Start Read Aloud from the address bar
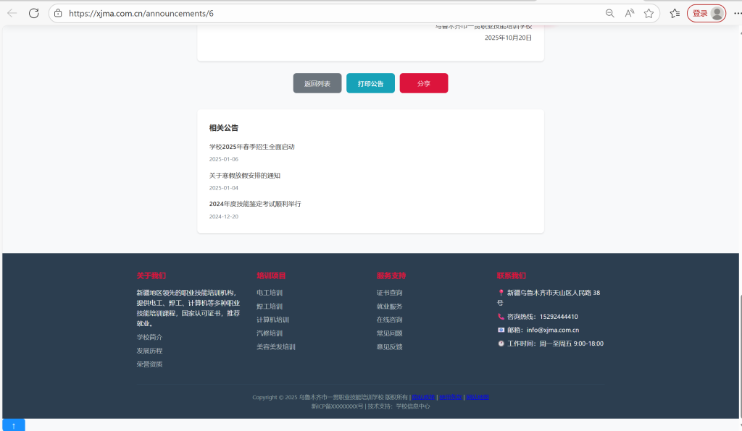This screenshot has height=431, width=742. click(630, 13)
